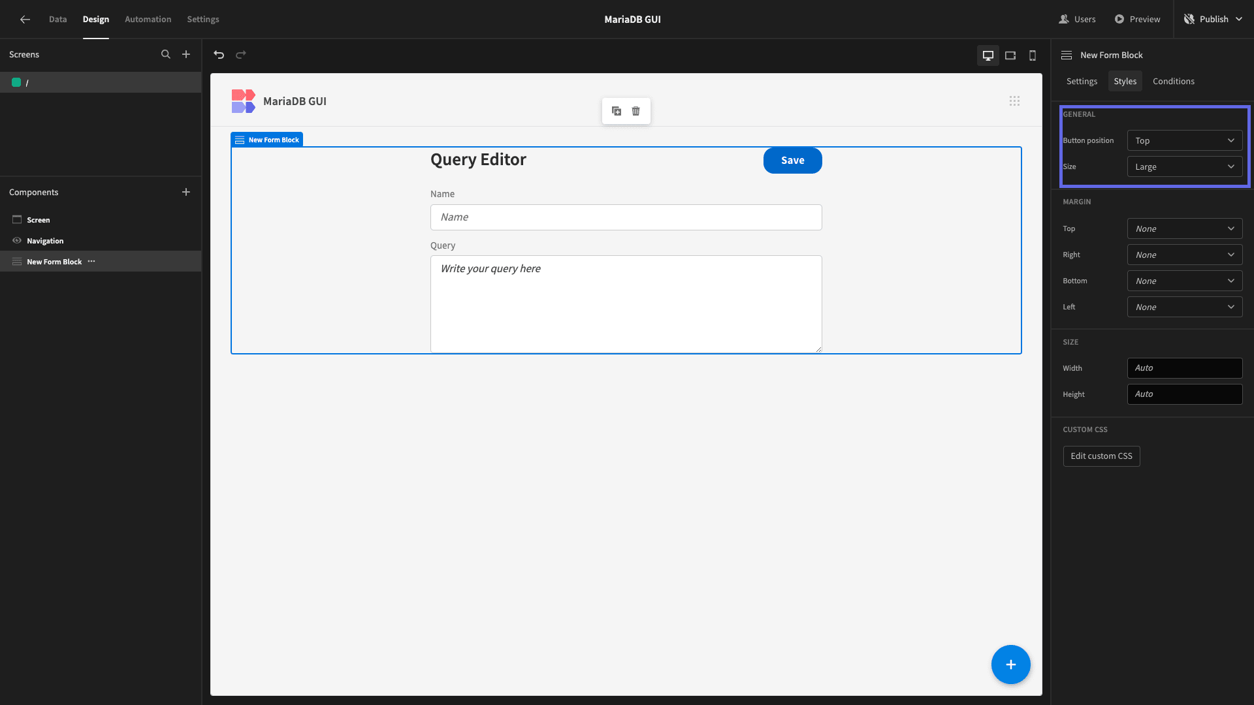1254x705 pixels.
Task: Click the redo arrow icon
Action: 241,55
